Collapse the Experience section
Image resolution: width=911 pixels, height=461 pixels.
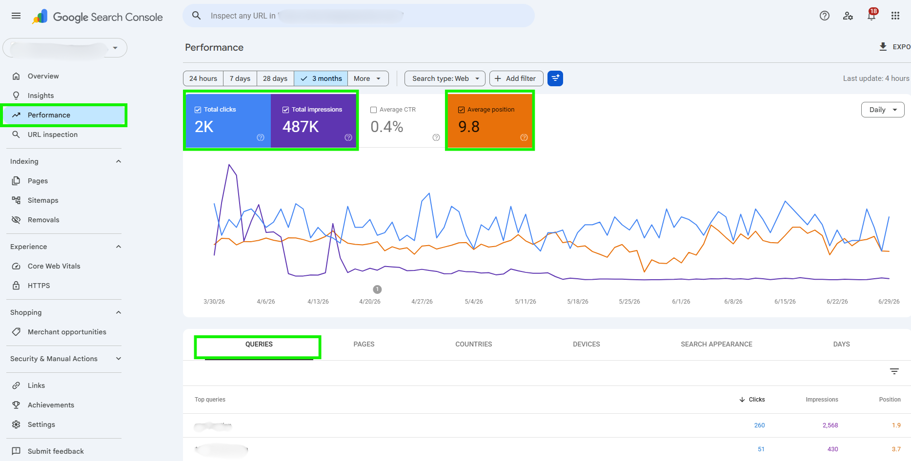(119, 247)
